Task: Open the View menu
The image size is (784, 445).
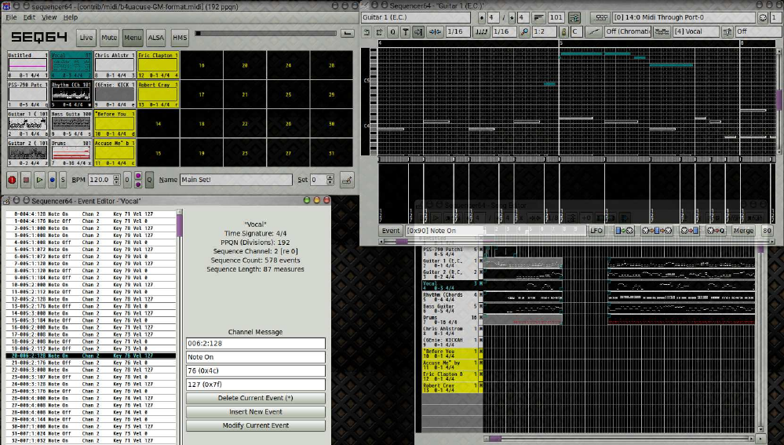Action: [49, 16]
